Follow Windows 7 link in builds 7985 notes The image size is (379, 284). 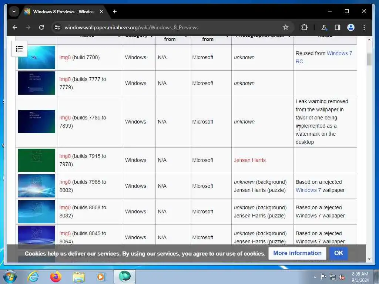click(308, 190)
